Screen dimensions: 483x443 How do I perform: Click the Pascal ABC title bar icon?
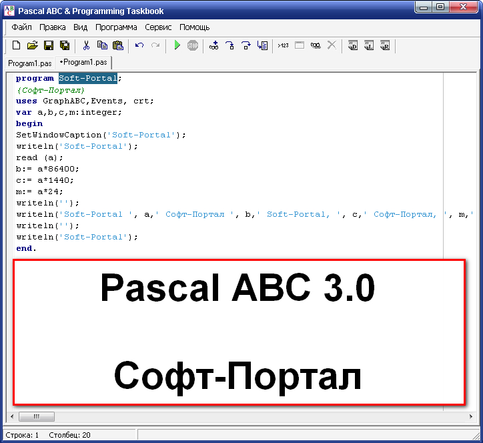pyautogui.click(x=9, y=11)
